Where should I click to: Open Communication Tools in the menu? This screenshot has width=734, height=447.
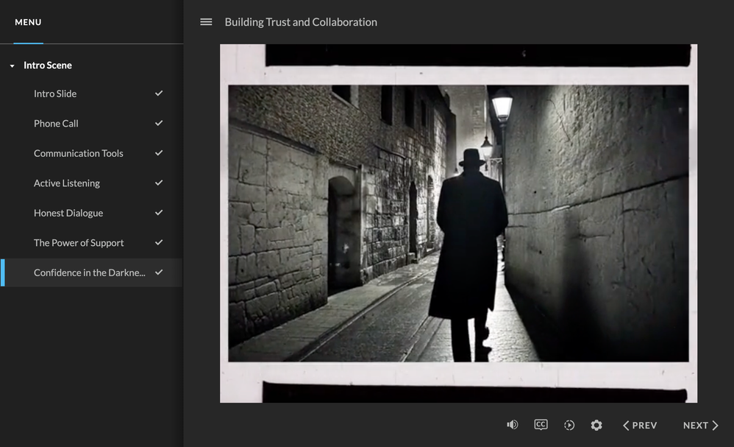click(x=79, y=153)
